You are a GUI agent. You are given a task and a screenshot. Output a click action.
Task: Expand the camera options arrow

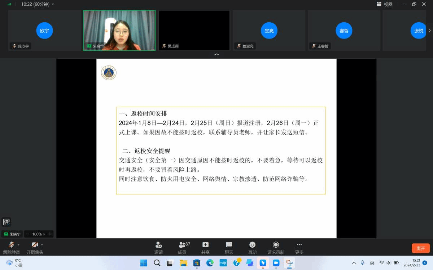pos(42,245)
